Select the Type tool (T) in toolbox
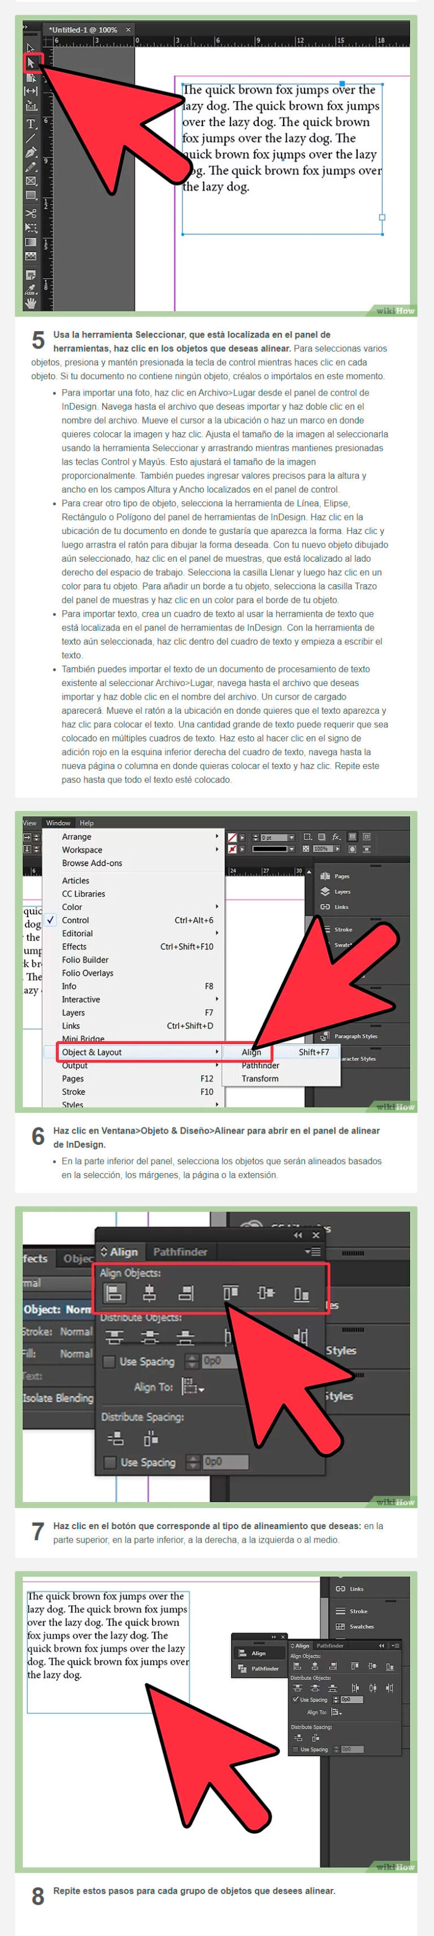434x1936 pixels. click(x=31, y=124)
